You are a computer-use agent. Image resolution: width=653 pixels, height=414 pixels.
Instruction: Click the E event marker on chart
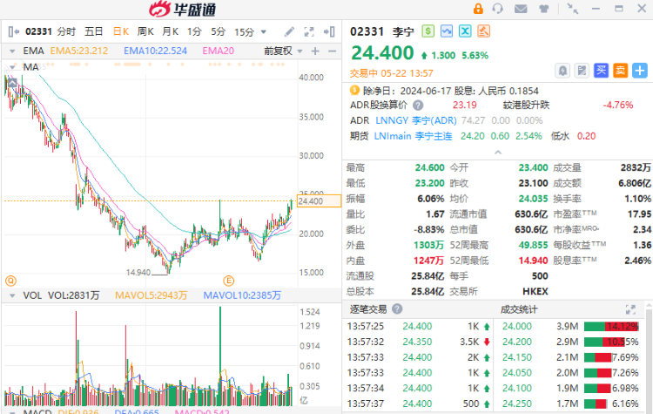229,281
